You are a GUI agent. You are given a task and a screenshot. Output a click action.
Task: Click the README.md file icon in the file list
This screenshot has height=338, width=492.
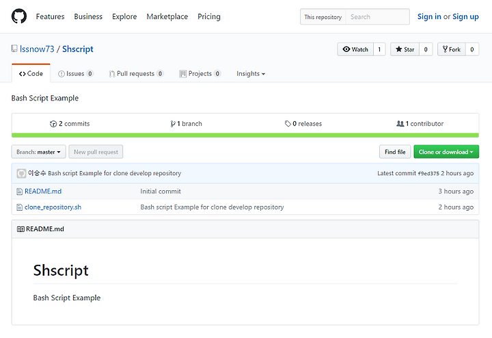click(x=19, y=192)
